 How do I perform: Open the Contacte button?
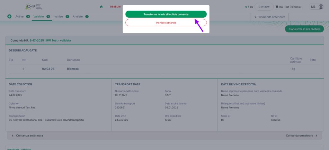[x=264, y=6]
